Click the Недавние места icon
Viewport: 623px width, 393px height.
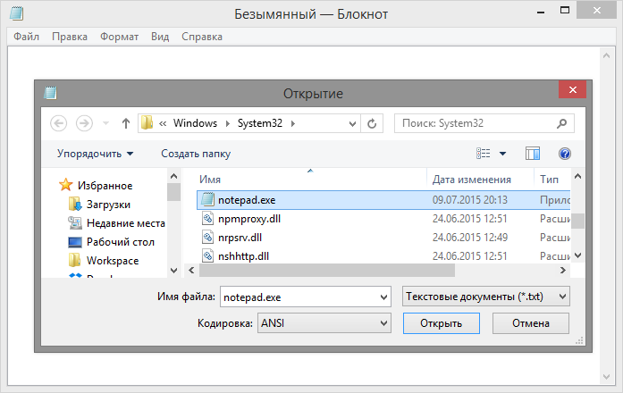[x=75, y=222]
